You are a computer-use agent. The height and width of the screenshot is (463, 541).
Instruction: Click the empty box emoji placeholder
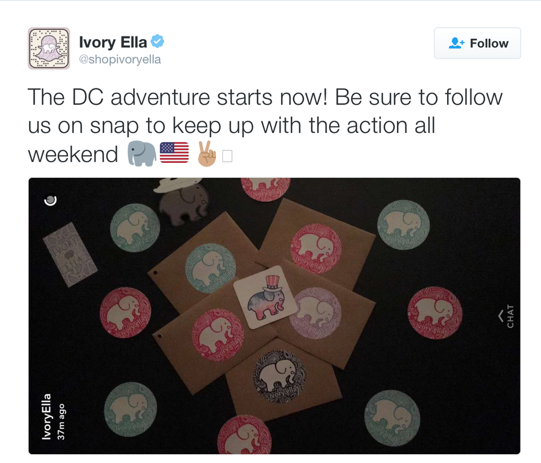[227, 156]
